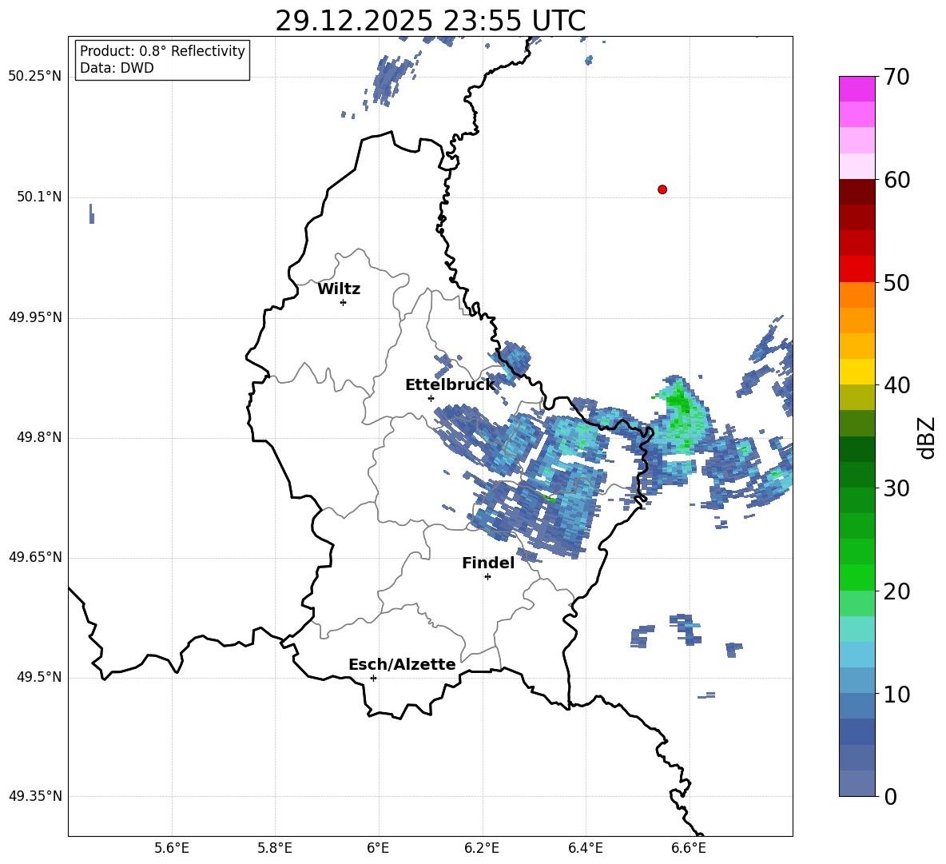946x864 pixels.
Task: Click the 6.2°E longitude label
Action: point(482,848)
